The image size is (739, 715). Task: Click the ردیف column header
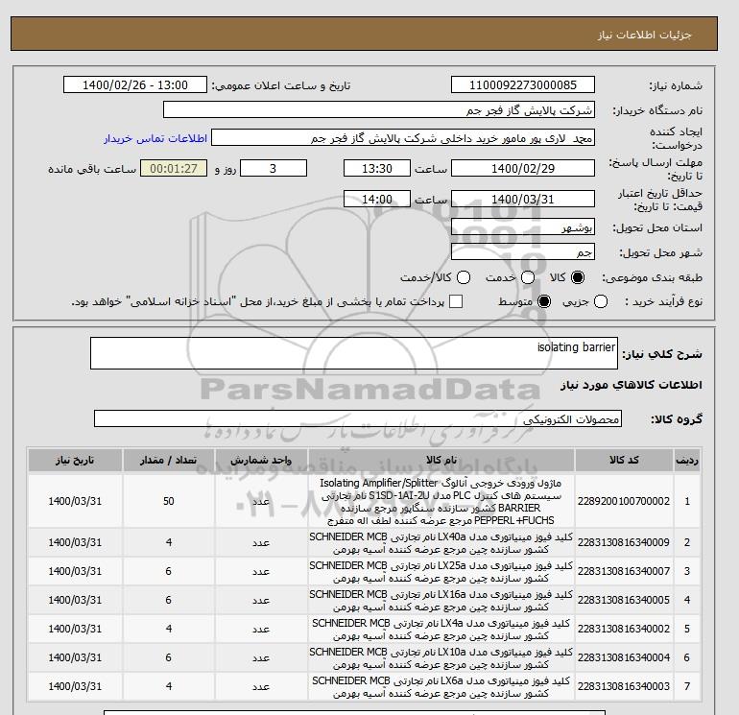(687, 460)
